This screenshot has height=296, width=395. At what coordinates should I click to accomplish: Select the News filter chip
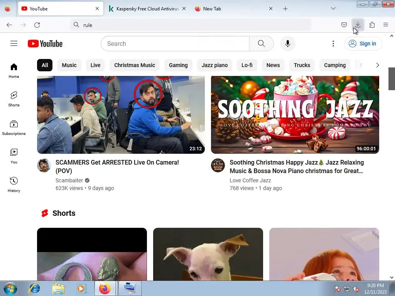pos(273,65)
